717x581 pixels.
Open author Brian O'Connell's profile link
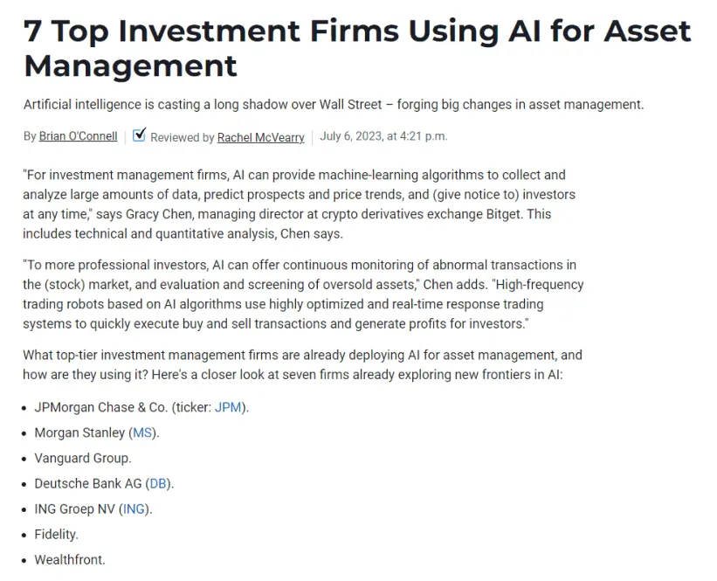[79, 136]
